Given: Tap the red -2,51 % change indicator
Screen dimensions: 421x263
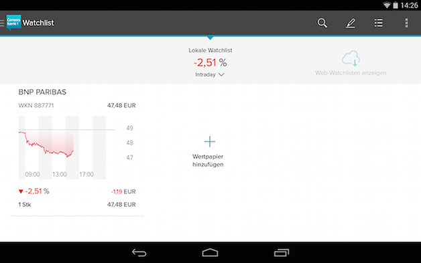Looking at the screenshot, I should pyautogui.click(x=34, y=191).
